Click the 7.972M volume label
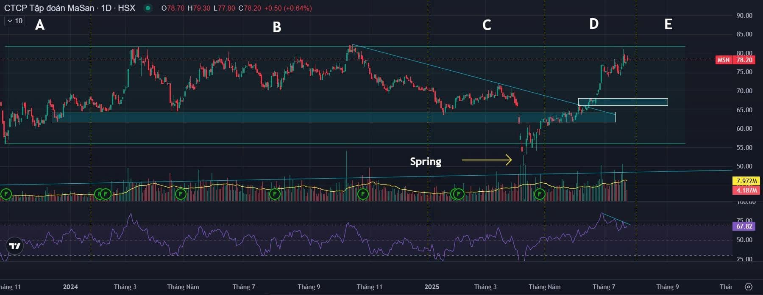 (x=746, y=181)
